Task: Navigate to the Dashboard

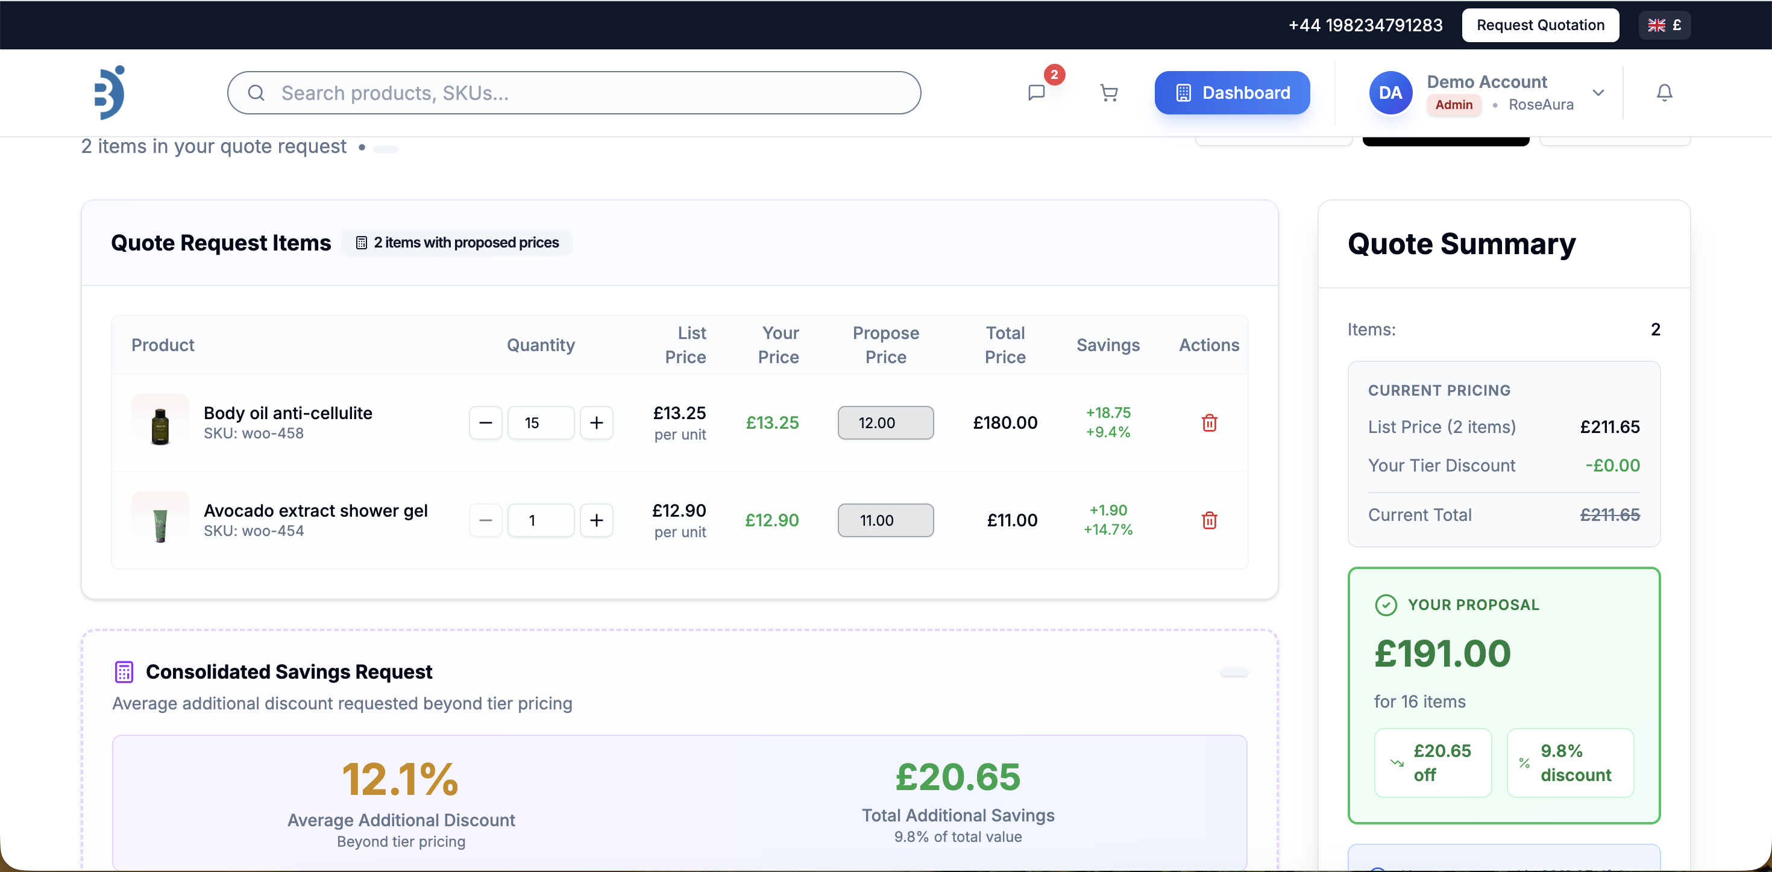Action: 1232,93
